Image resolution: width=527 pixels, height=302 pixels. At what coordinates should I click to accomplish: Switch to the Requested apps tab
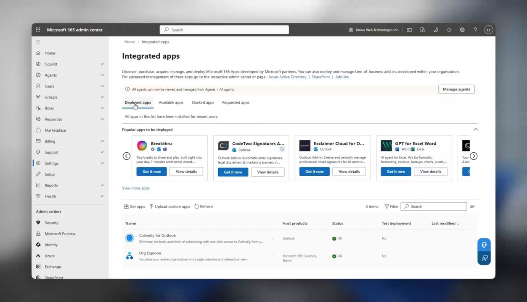click(x=236, y=102)
